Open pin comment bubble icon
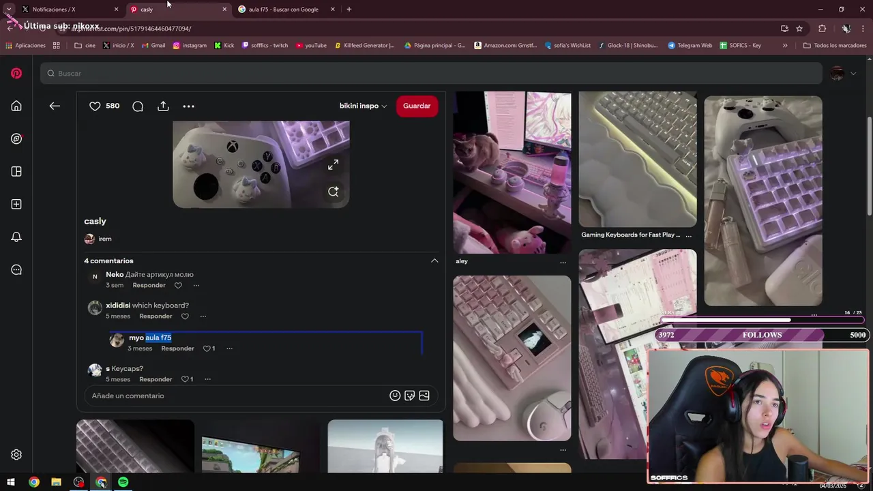This screenshot has height=491, width=873. (x=138, y=106)
